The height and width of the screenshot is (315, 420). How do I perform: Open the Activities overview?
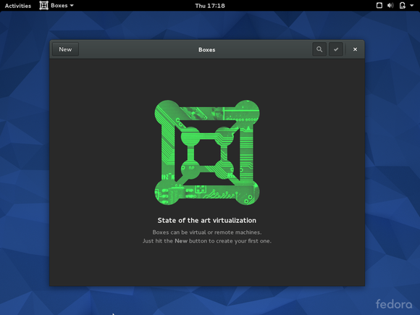coord(18,6)
